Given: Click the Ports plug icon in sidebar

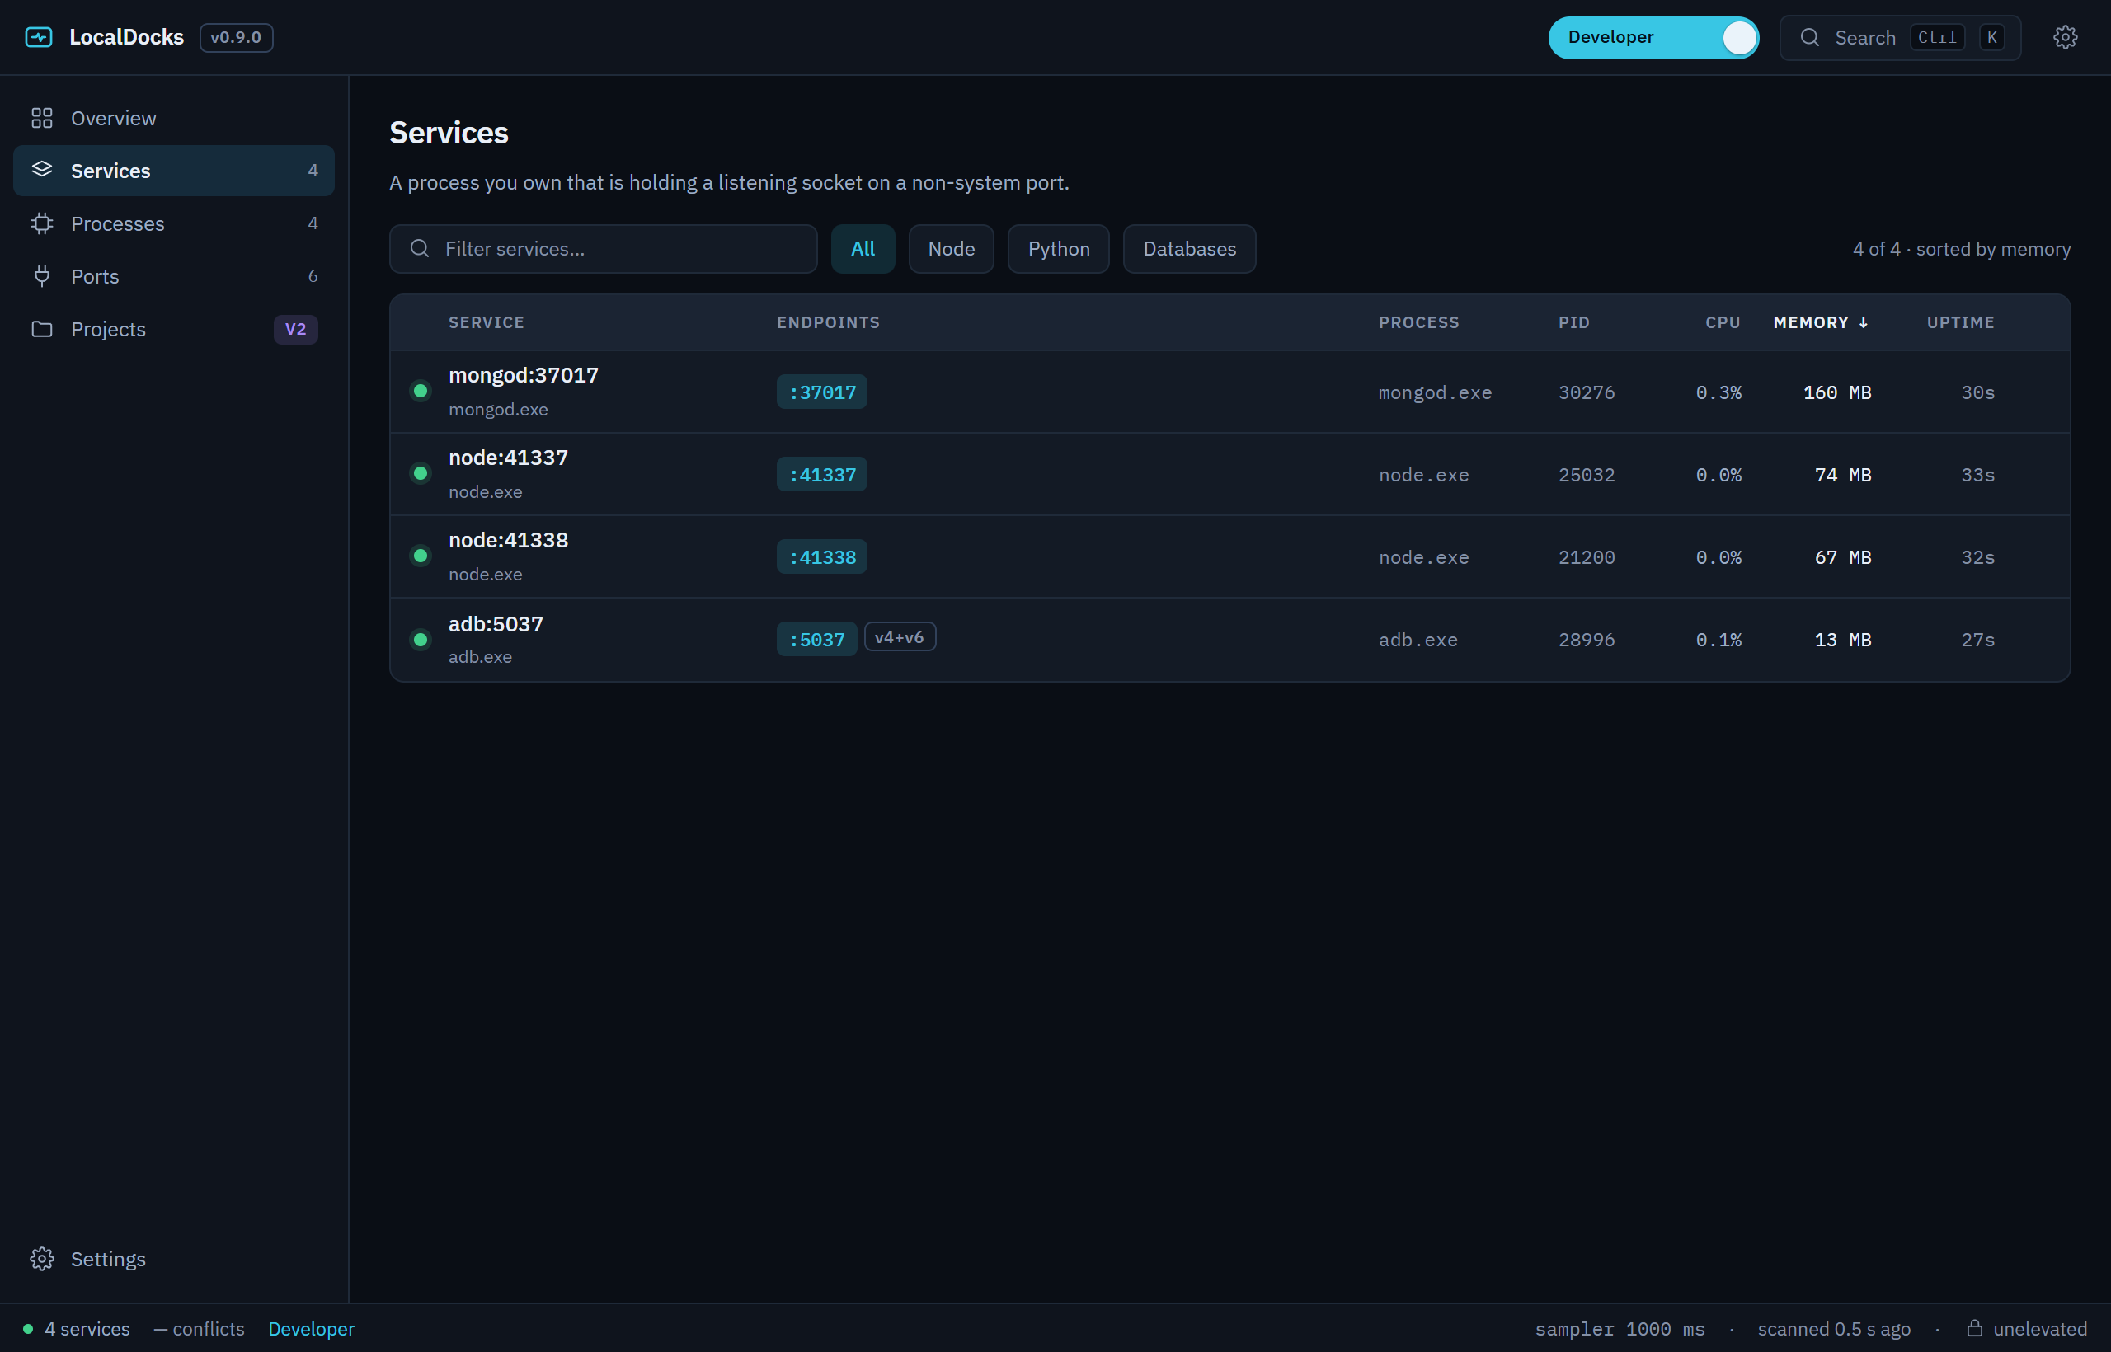Looking at the screenshot, I should pyautogui.click(x=42, y=275).
